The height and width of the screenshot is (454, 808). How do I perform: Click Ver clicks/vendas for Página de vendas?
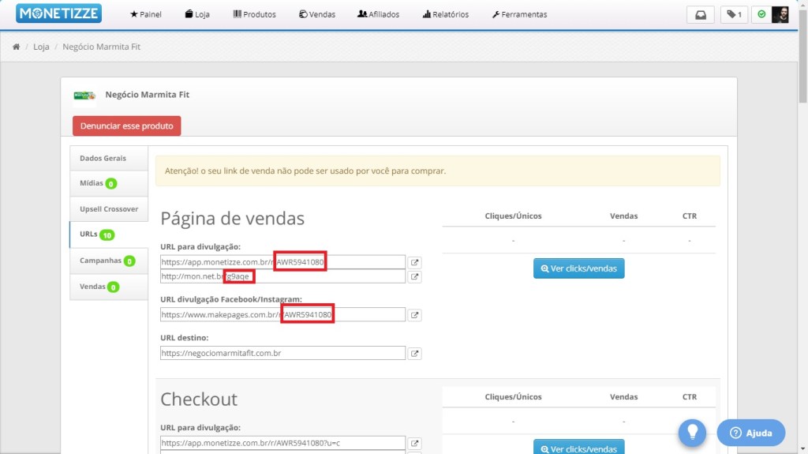click(578, 268)
